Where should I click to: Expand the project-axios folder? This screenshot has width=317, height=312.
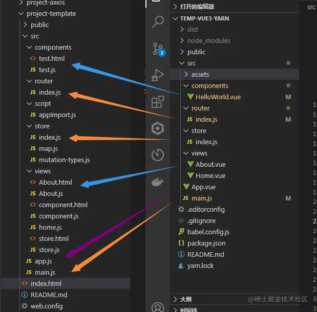click(x=21, y=3)
